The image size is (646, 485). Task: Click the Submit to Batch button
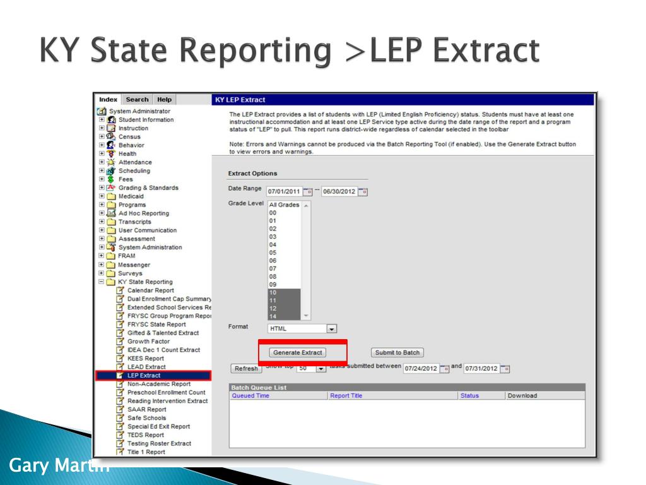pyautogui.click(x=397, y=352)
